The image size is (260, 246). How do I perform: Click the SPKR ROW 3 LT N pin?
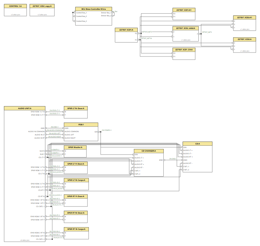[x=38, y=112]
